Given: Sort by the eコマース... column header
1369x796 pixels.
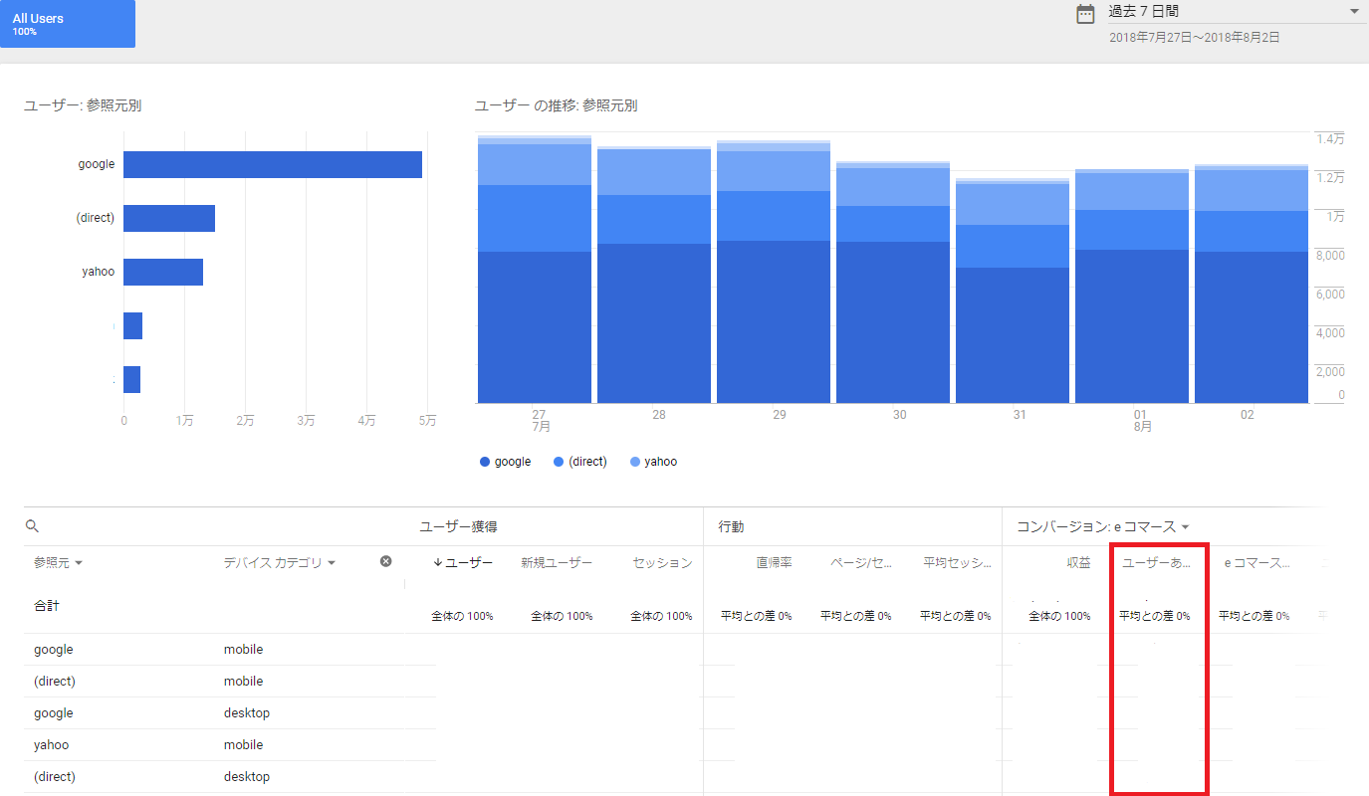Looking at the screenshot, I should [x=1256, y=563].
